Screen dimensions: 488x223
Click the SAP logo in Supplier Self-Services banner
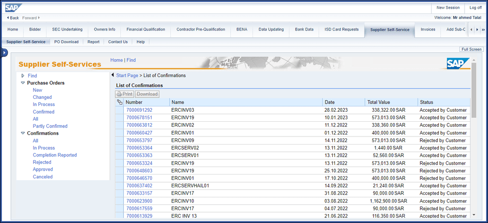pos(458,64)
